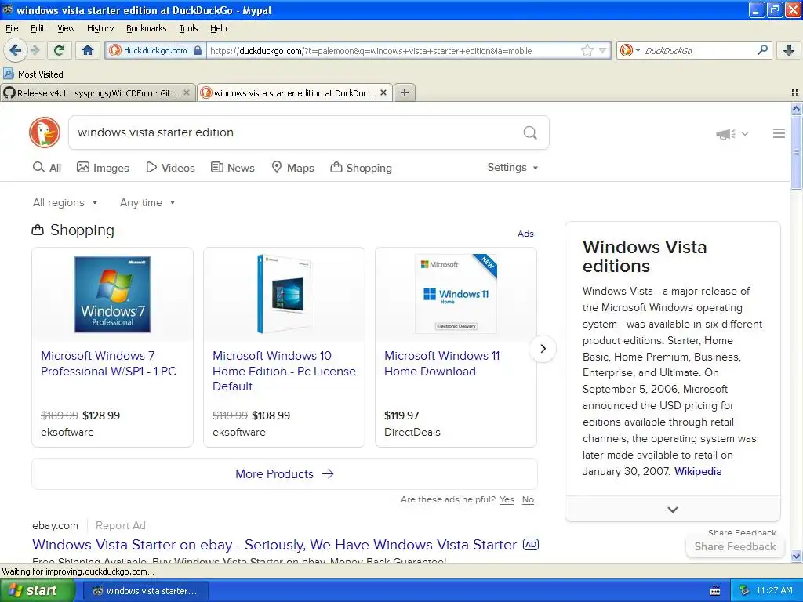Click the More Products button
803x602 pixels.
pyautogui.click(x=284, y=474)
